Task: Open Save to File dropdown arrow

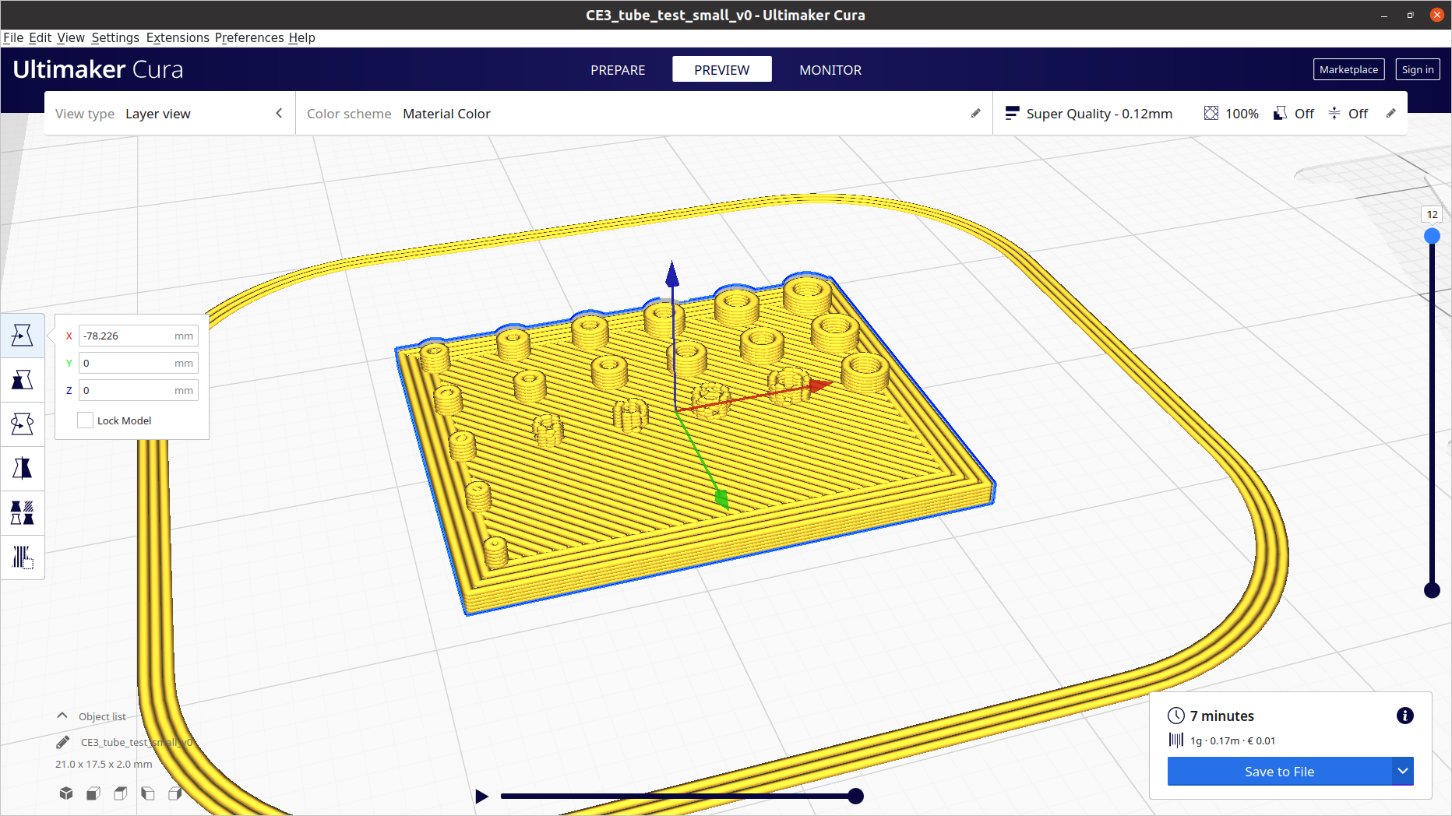Action: click(x=1402, y=772)
